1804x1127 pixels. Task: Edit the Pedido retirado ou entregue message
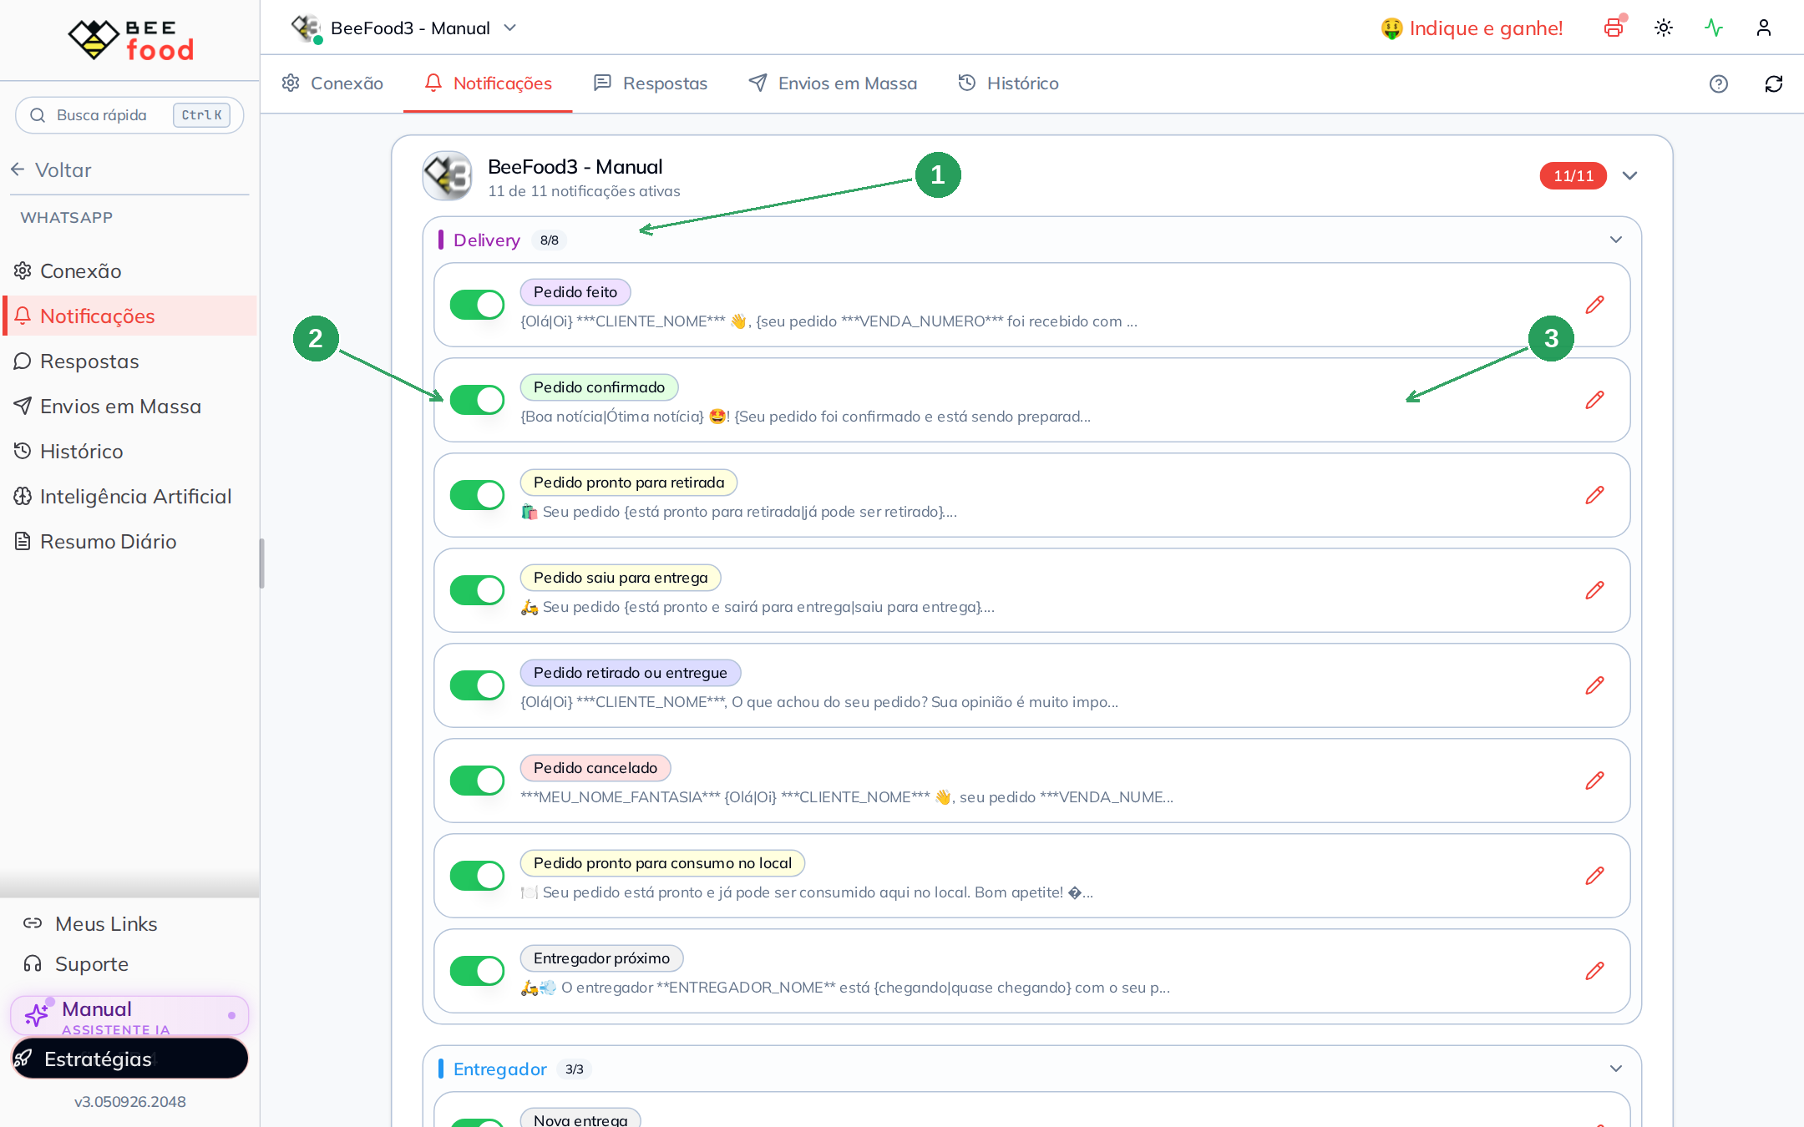click(x=1594, y=685)
